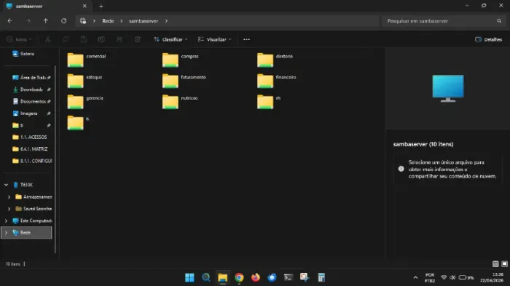The height and width of the screenshot is (286, 510).
Task: Expand chevron after sambaserver in address bar
Action: click(166, 21)
